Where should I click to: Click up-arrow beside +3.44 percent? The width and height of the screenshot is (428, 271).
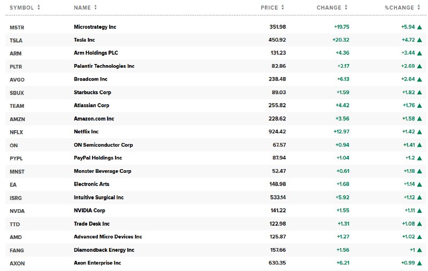pos(419,53)
